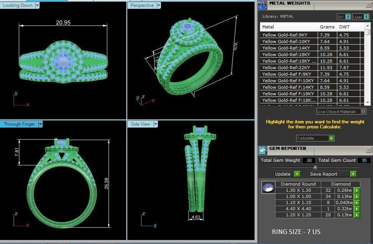Select Yellow Gold-Ref:10KY row
The image size is (373, 244).
point(312,41)
